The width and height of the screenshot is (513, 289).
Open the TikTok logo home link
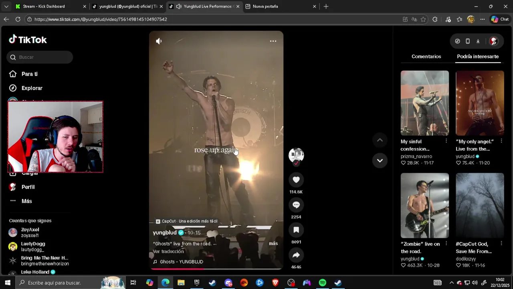(28, 39)
